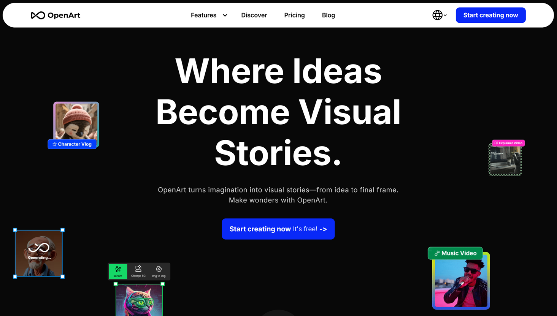This screenshot has width=557, height=316.
Task: Click Start creating now It's free button
Action: pyautogui.click(x=278, y=229)
